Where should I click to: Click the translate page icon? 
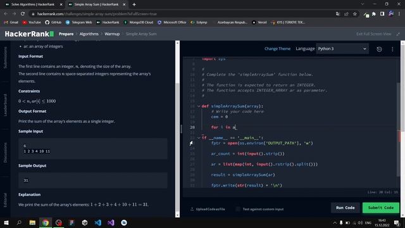338,14
